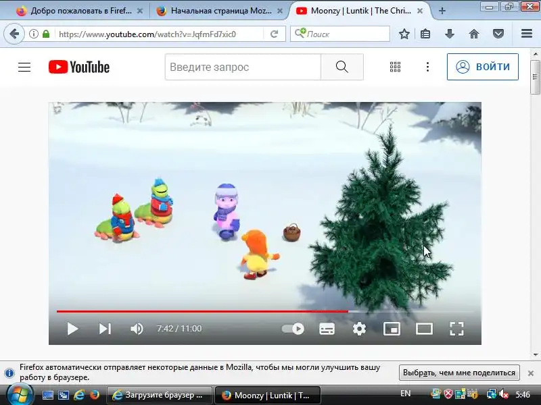This screenshot has width=541, height=405.
Task: Click Show Desktop quick launch icon
Action: coord(48,395)
